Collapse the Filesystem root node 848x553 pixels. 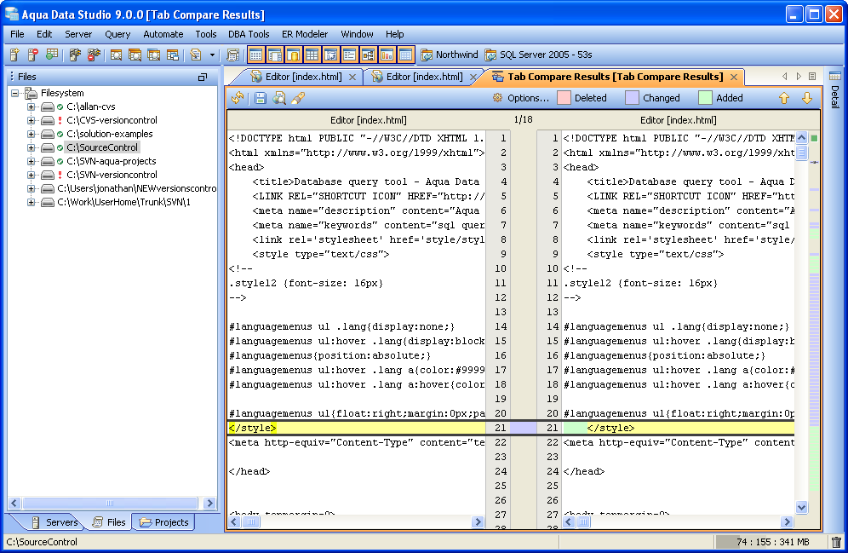coord(16,93)
